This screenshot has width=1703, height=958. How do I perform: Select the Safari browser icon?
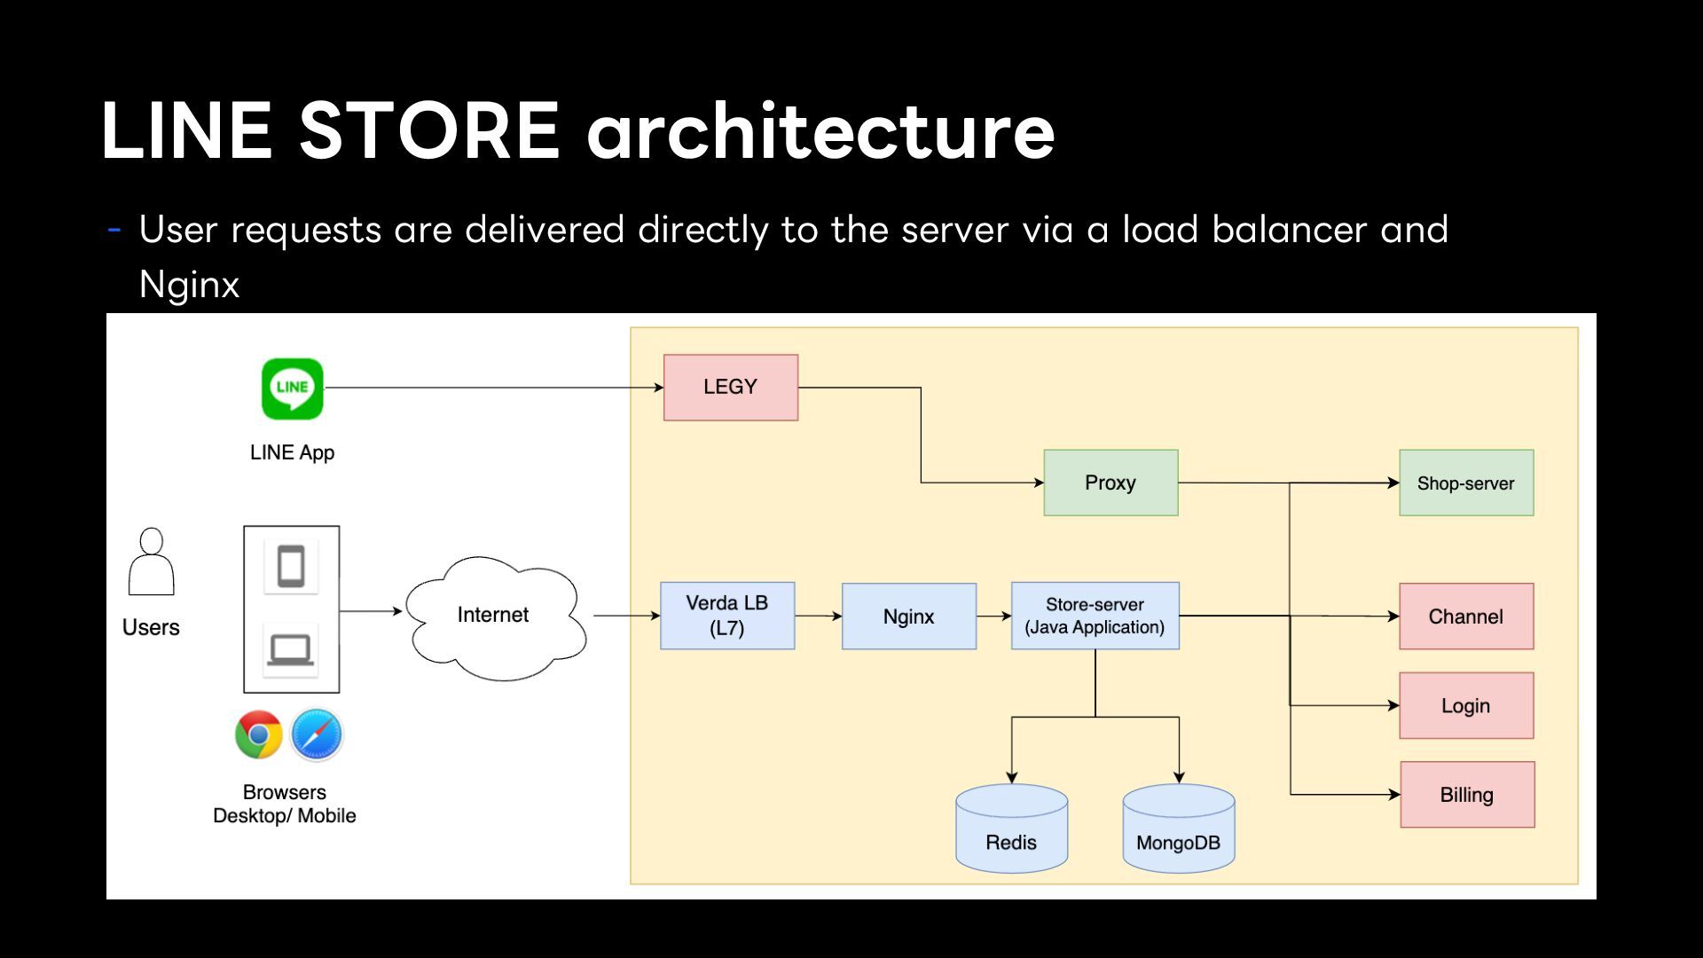coord(317,734)
